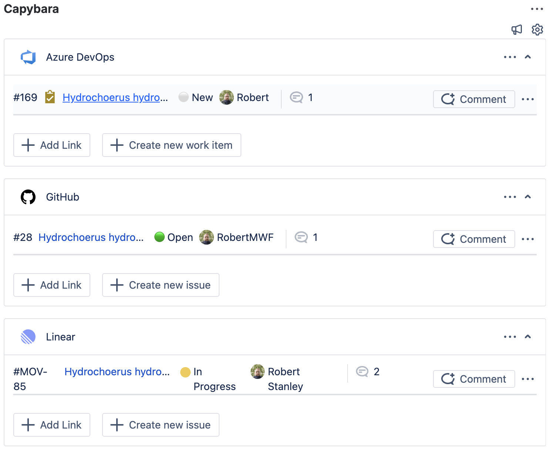Click the Linear logo icon
This screenshot has width=550, height=450.
point(28,337)
